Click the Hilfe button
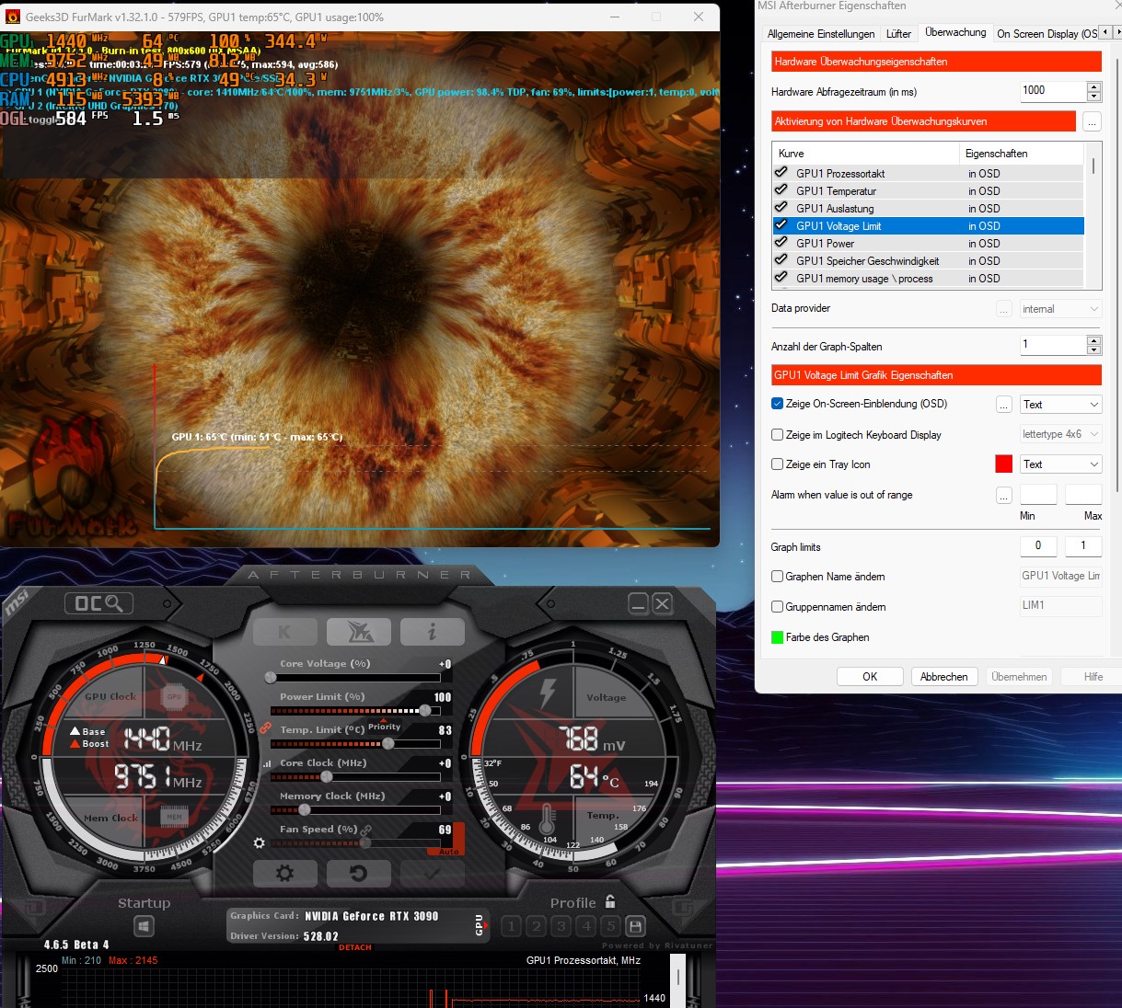Viewport: 1122px width, 1008px height. [1093, 676]
